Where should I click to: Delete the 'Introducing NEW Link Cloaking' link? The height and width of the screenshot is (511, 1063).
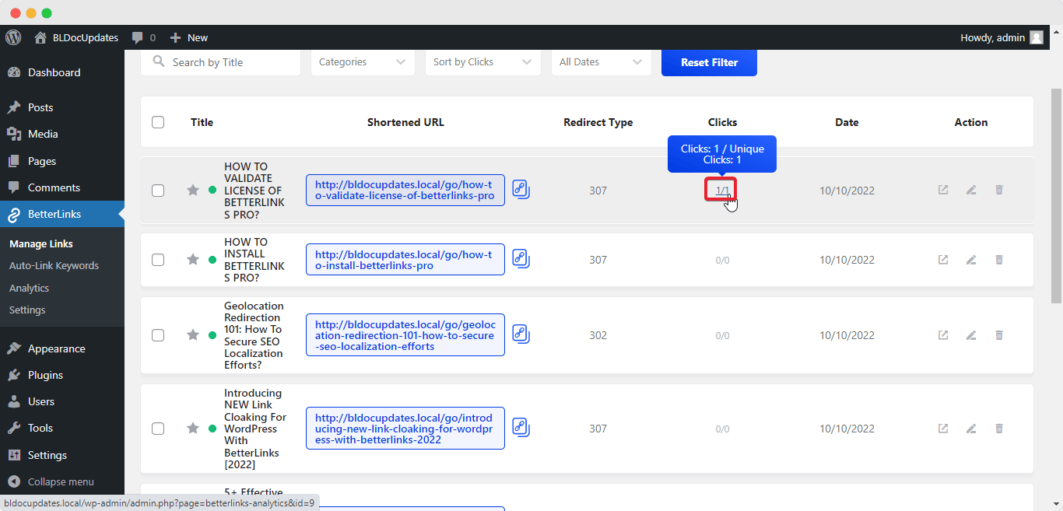point(999,429)
